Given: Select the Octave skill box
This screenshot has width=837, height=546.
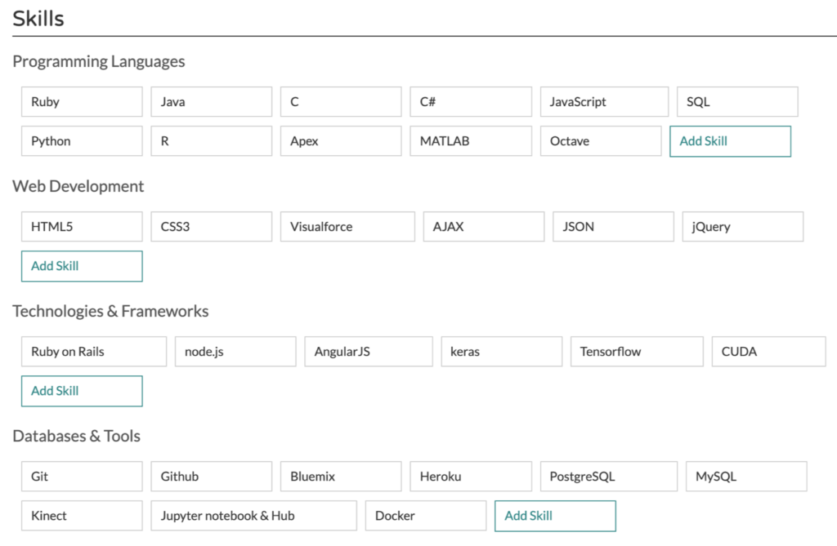Looking at the screenshot, I should tap(600, 141).
